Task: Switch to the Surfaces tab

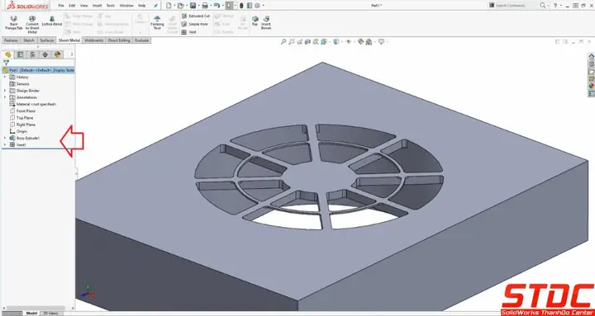Action: (47, 40)
